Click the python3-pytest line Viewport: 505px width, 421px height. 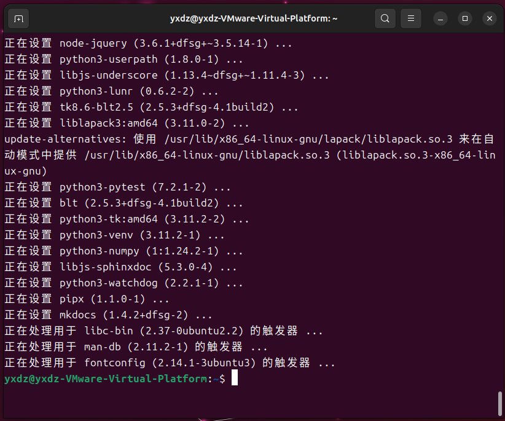(x=117, y=187)
